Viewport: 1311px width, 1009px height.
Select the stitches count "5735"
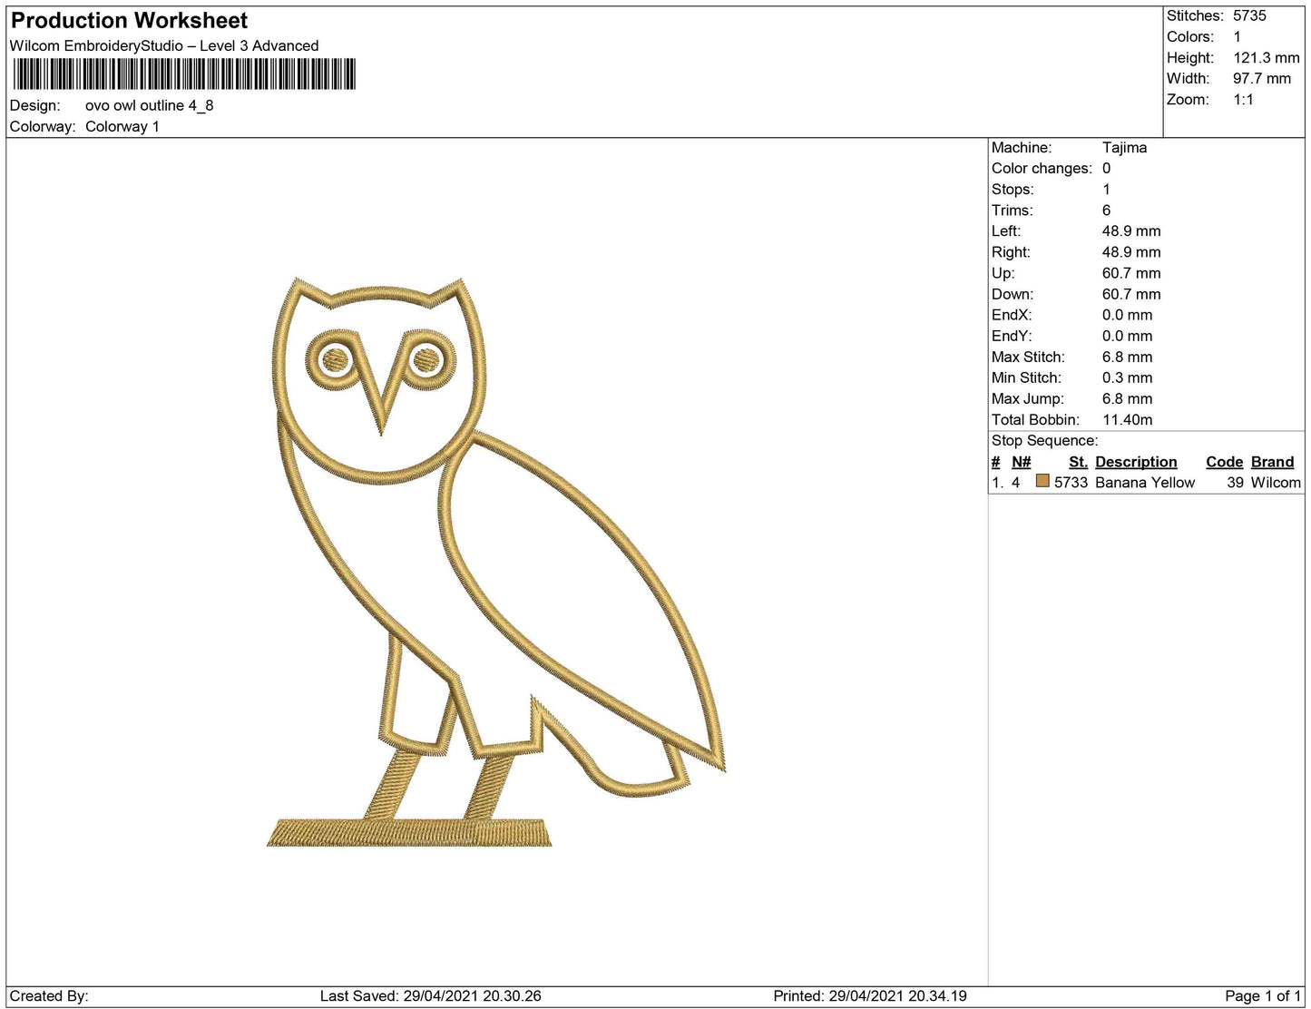point(1249,15)
